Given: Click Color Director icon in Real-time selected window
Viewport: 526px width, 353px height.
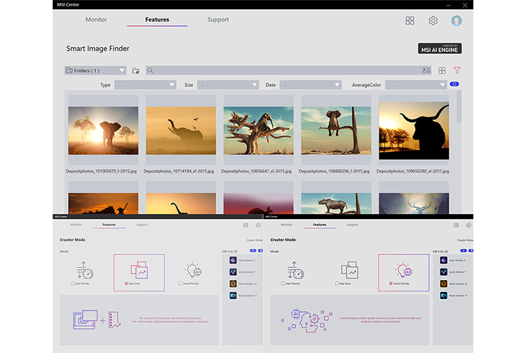Looking at the screenshot, I should coord(233,260).
